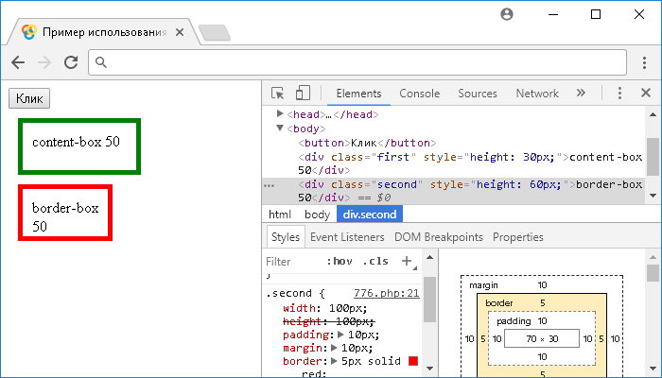The image size is (662, 378).
Task: Toggle the :hov element state button
Action: pyautogui.click(x=340, y=261)
